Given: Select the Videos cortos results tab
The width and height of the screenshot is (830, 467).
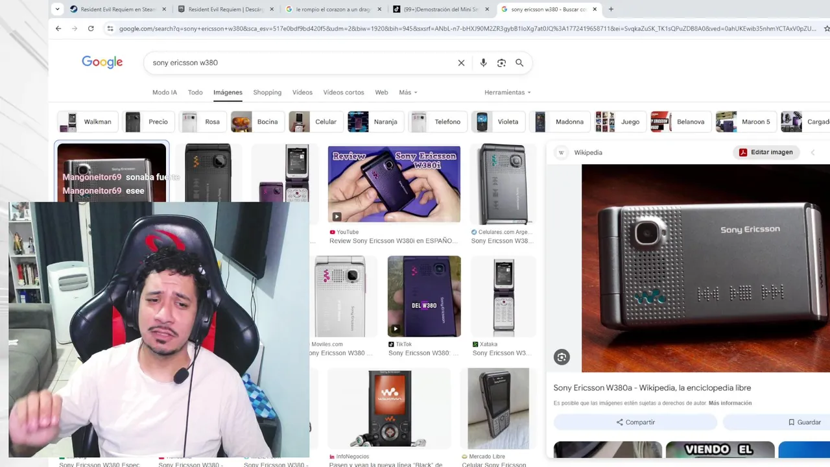Looking at the screenshot, I should pyautogui.click(x=344, y=92).
